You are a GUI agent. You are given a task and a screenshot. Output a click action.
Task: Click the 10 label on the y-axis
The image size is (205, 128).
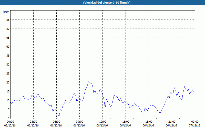pos(8,100)
